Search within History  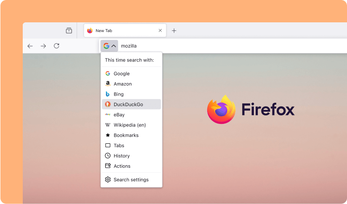pyautogui.click(x=131, y=156)
